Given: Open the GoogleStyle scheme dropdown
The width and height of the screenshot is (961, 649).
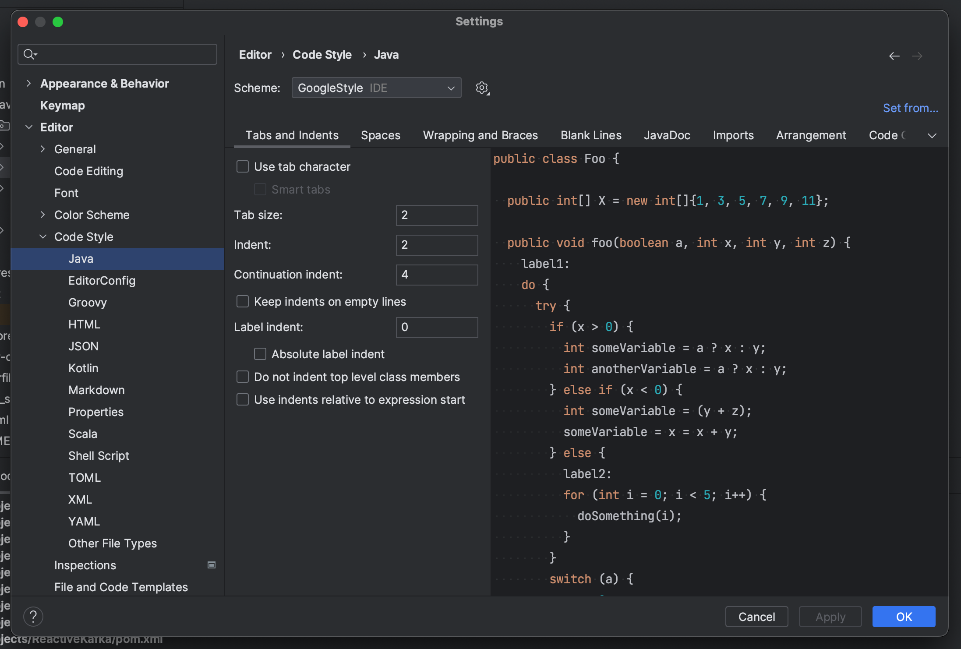Looking at the screenshot, I should (x=376, y=88).
